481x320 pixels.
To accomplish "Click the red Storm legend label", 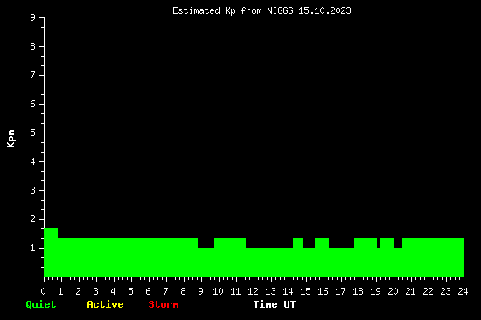I will [x=164, y=304].
